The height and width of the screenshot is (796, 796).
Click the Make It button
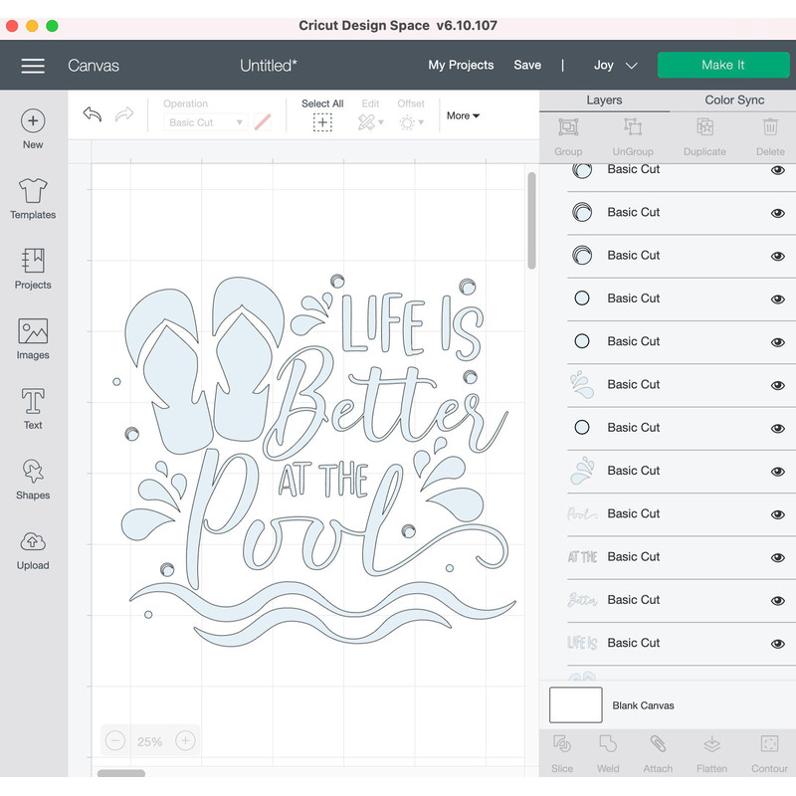click(x=723, y=65)
